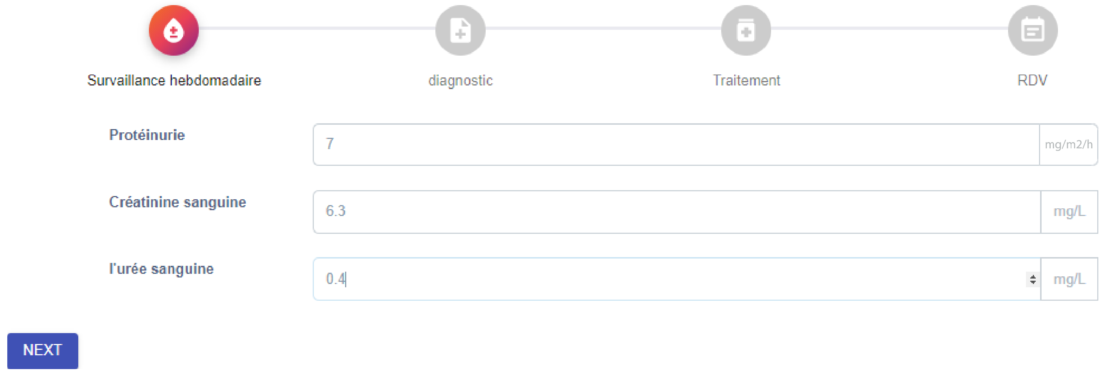Go to the diagnostic step label
Image resolution: width=1106 pixels, height=376 pixels.
tap(460, 81)
